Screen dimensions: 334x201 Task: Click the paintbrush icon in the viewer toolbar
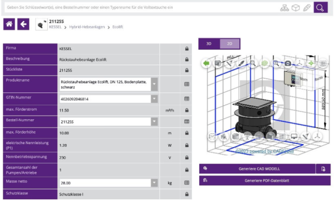tap(241, 63)
